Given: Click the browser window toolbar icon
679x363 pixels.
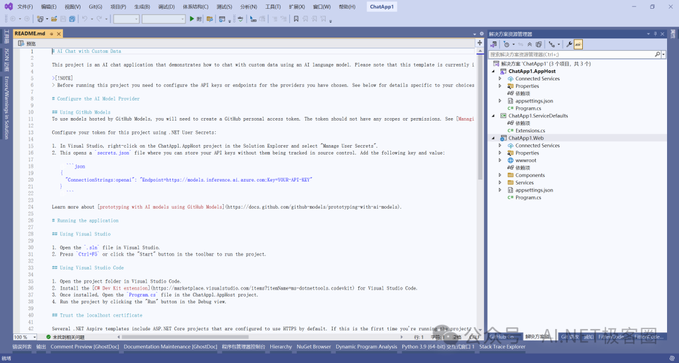Looking at the screenshot, I should (x=222, y=19).
